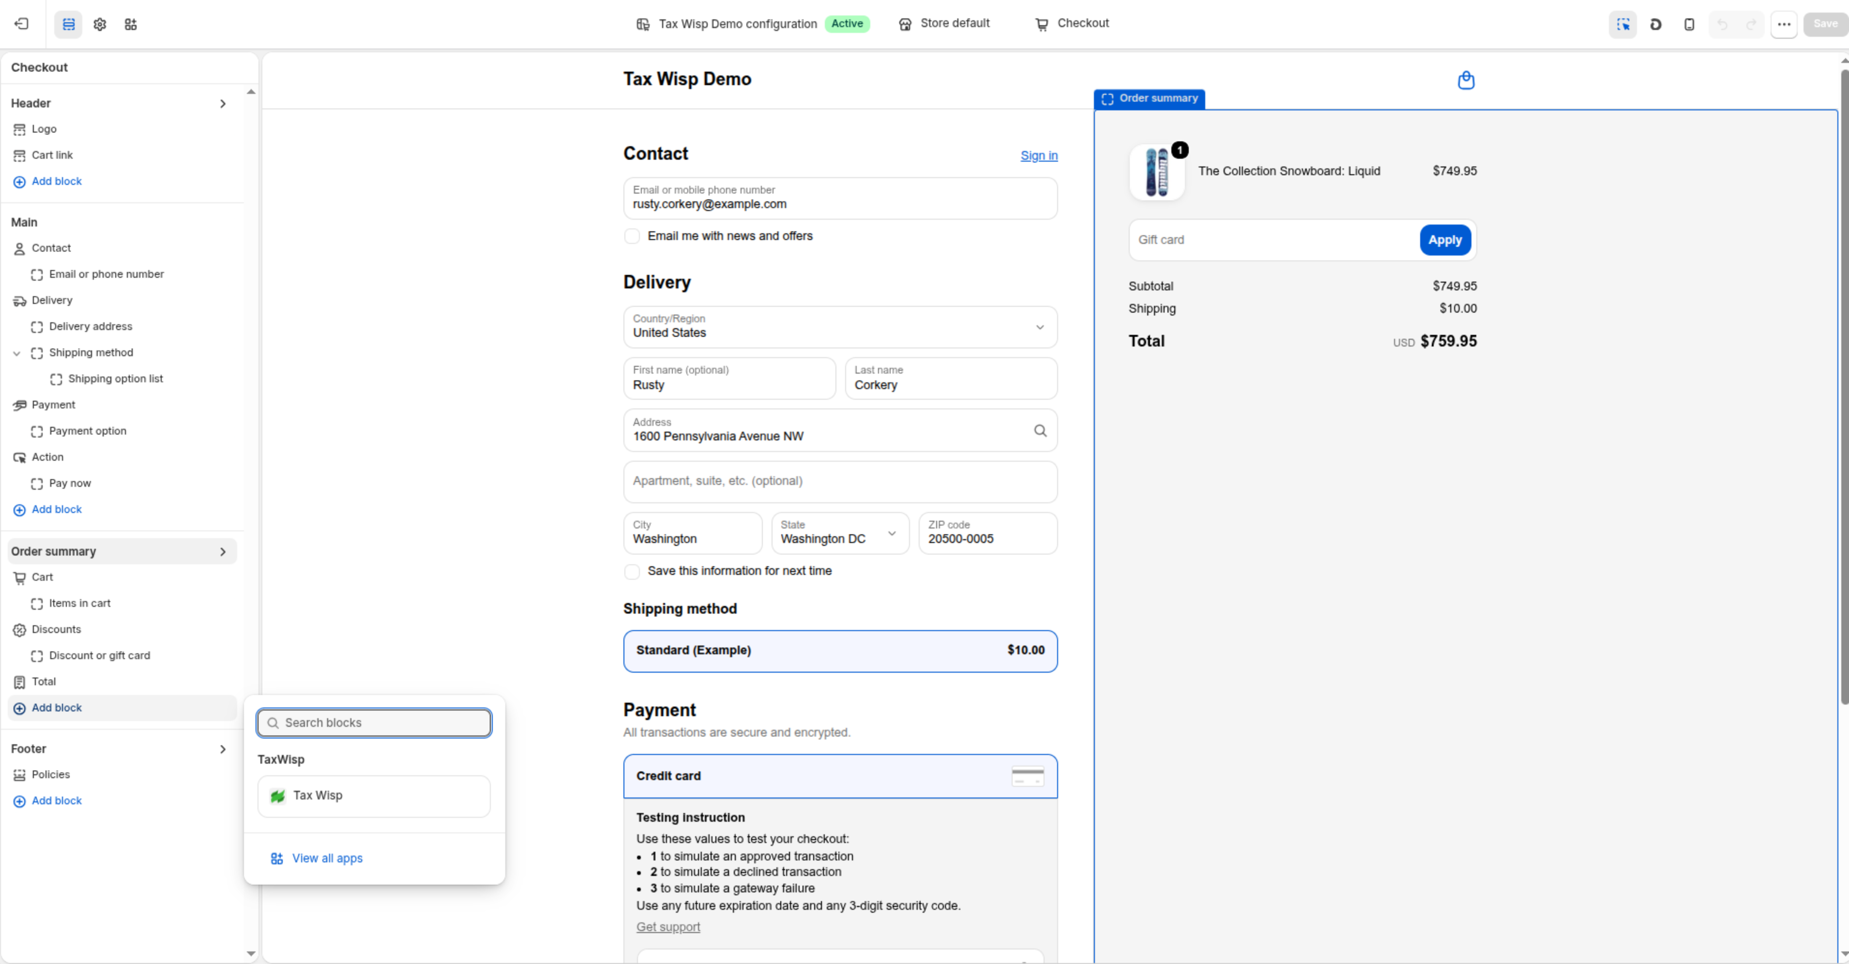1849x964 pixels.
Task: Open Tax Wisp Demo configuration selector
Action: (752, 24)
